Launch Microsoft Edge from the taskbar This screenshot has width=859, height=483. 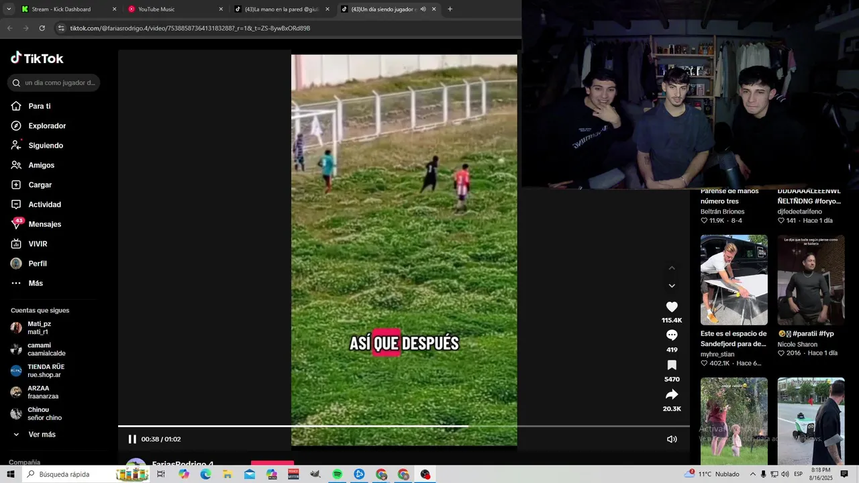click(x=205, y=474)
